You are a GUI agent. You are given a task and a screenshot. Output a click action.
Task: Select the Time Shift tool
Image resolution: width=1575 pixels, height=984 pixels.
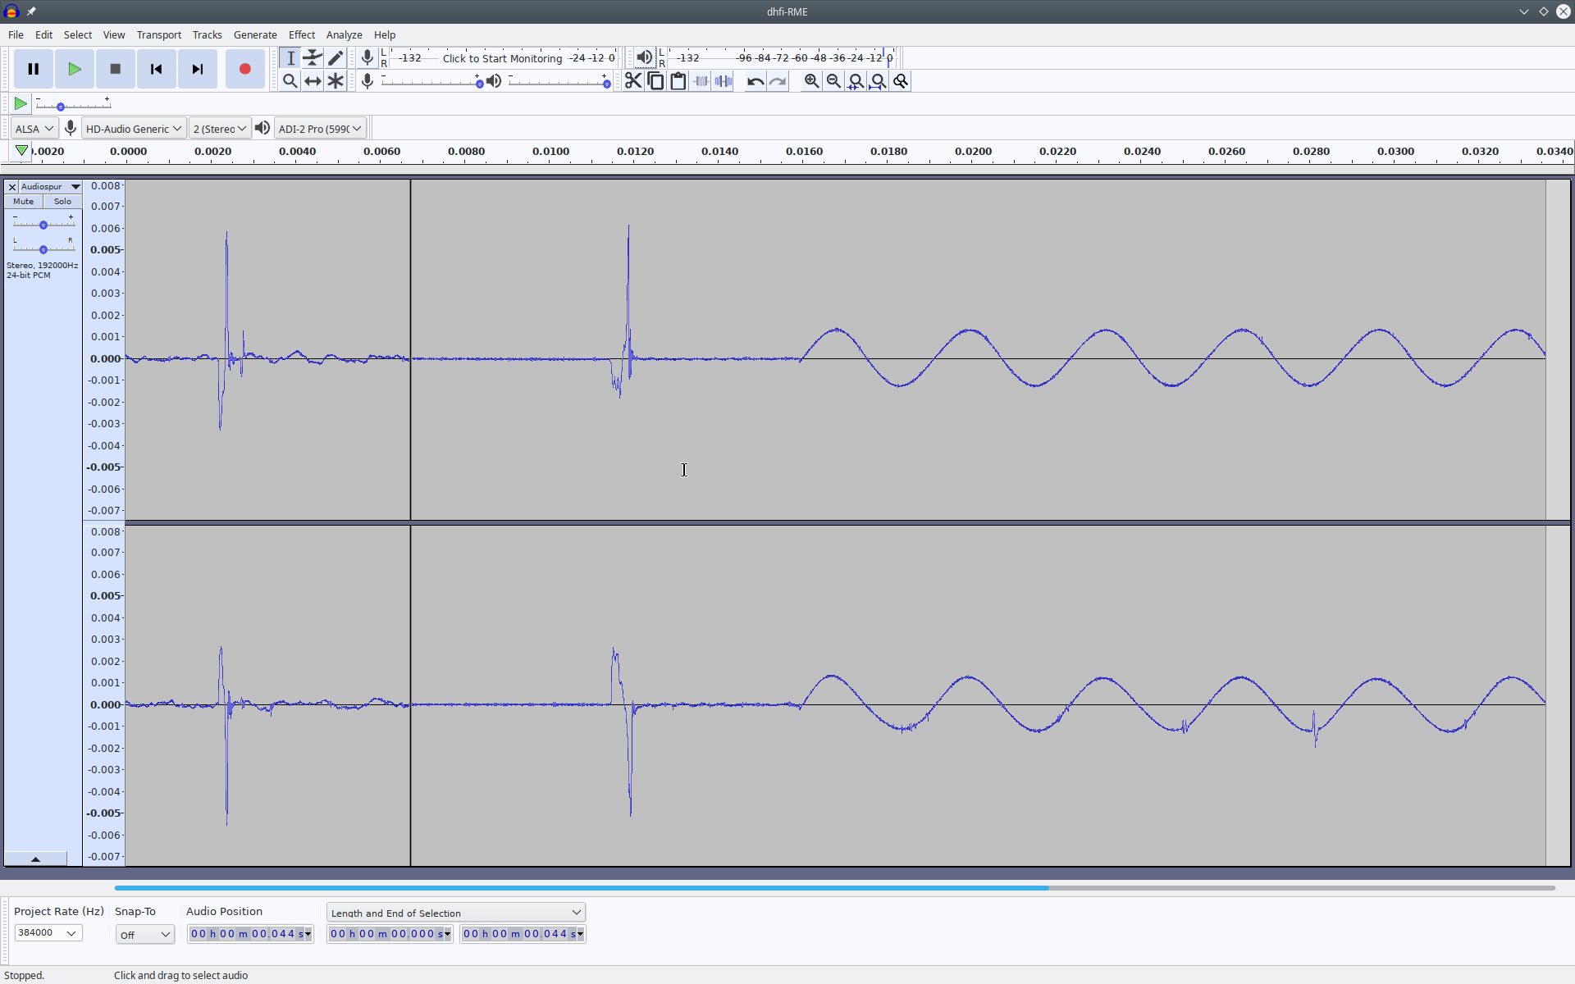(x=313, y=81)
